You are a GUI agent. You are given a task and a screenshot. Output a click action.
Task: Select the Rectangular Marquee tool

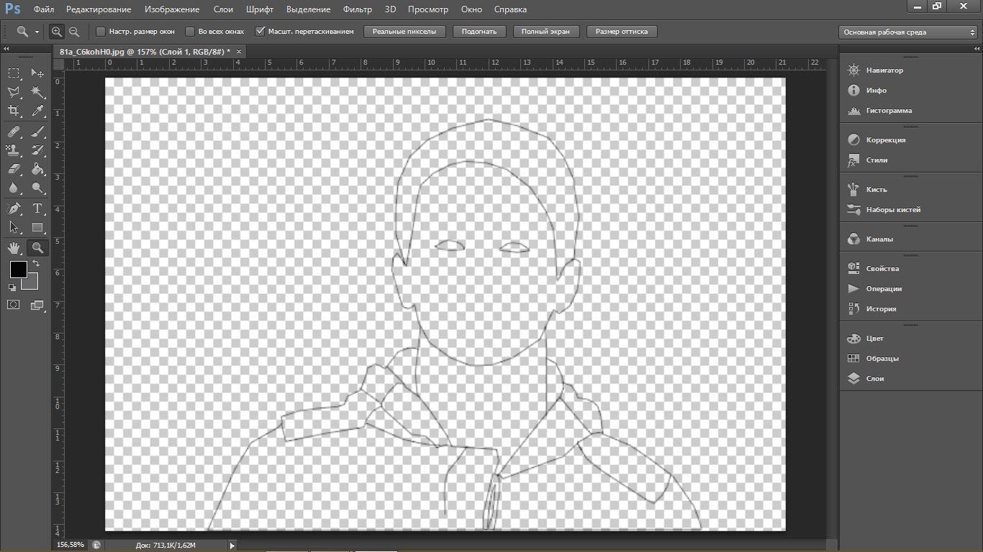[x=14, y=73]
